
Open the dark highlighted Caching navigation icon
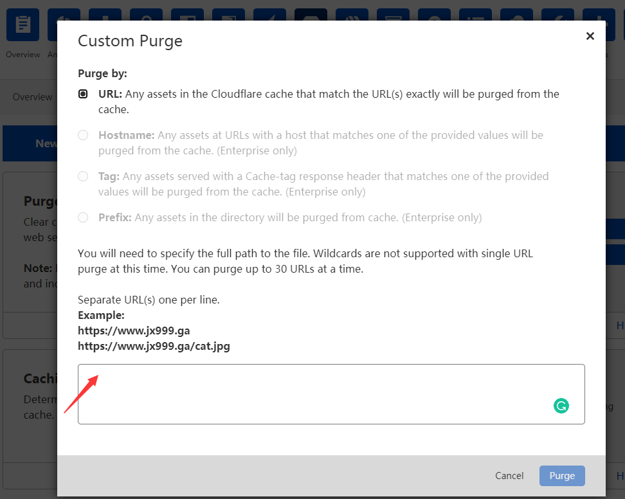point(311,16)
